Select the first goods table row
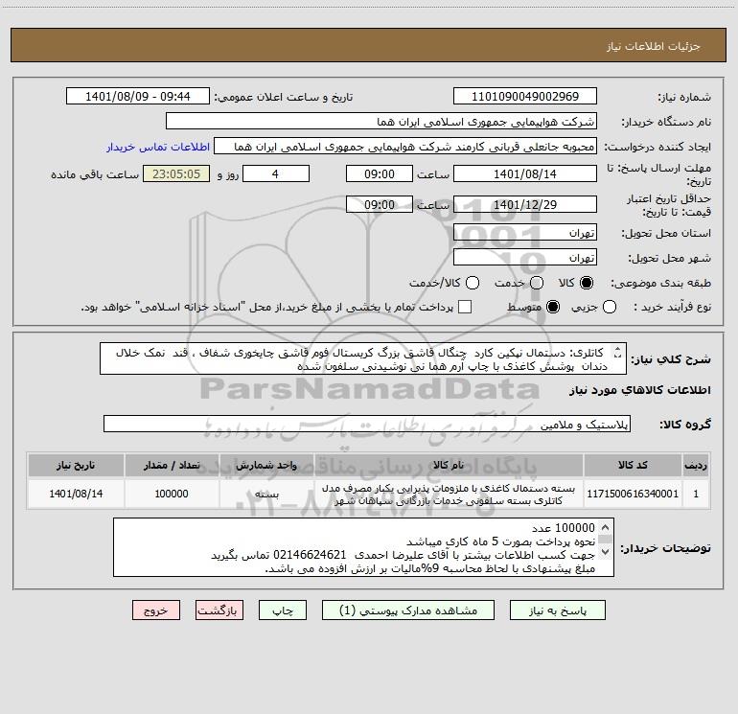 point(369,494)
